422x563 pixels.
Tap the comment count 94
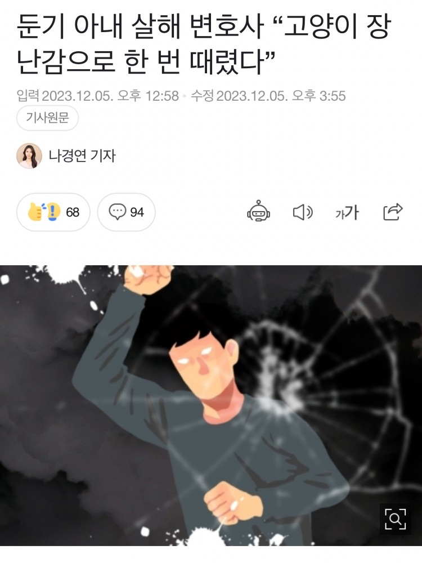tap(137, 212)
